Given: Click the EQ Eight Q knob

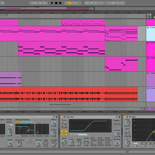Looking at the screenshot, I should click(x=127, y=143).
